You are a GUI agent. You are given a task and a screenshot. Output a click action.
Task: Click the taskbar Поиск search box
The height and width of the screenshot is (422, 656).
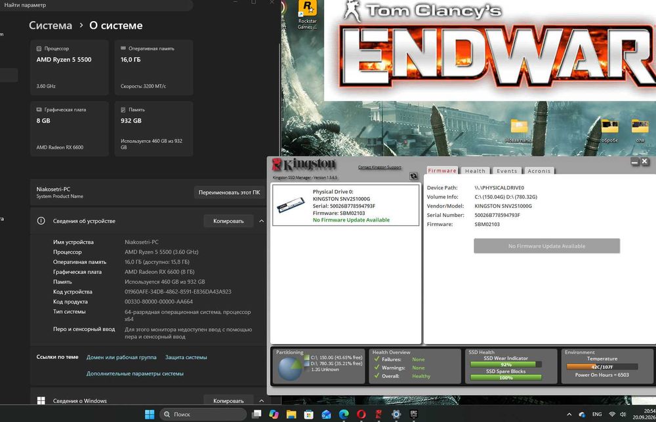(x=203, y=414)
